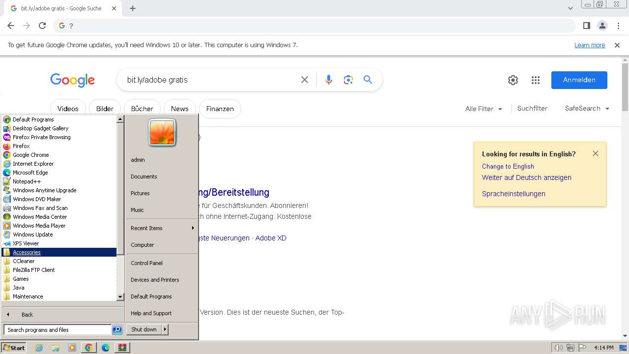The width and height of the screenshot is (629, 354).
Task: Focus the Search programs and files box
Action: [57, 330]
